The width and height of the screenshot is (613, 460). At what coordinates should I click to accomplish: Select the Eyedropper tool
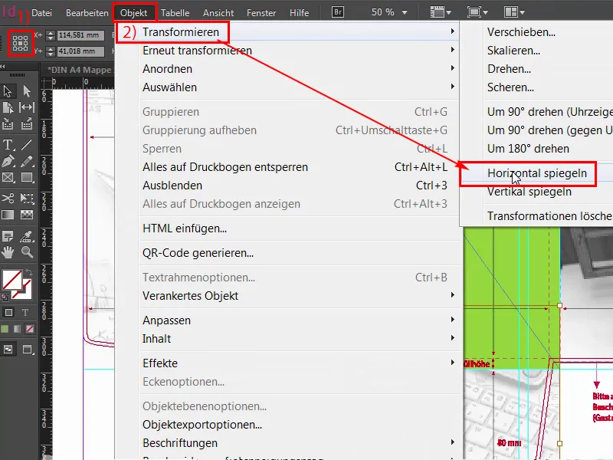(x=27, y=236)
